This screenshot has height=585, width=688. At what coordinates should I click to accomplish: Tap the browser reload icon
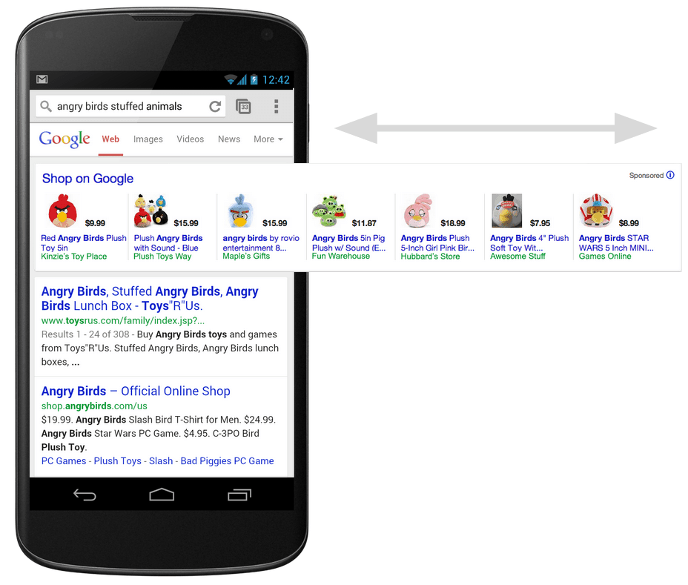coord(215,106)
